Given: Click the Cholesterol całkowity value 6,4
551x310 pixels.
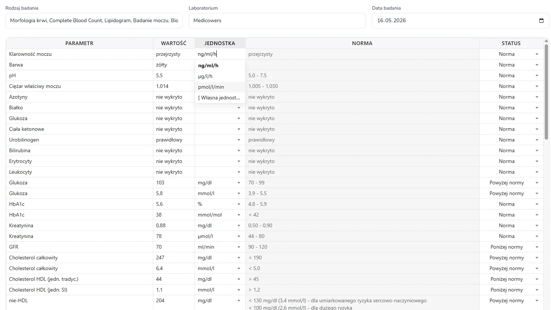Looking at the screenshot, I should point(174,268).
